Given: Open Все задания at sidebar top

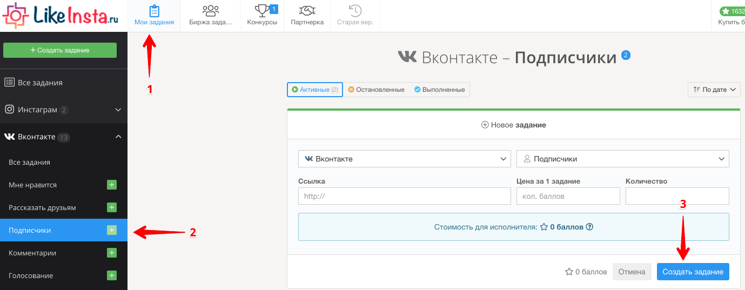Looking at the screenshot, I should (x=64, y=83).
